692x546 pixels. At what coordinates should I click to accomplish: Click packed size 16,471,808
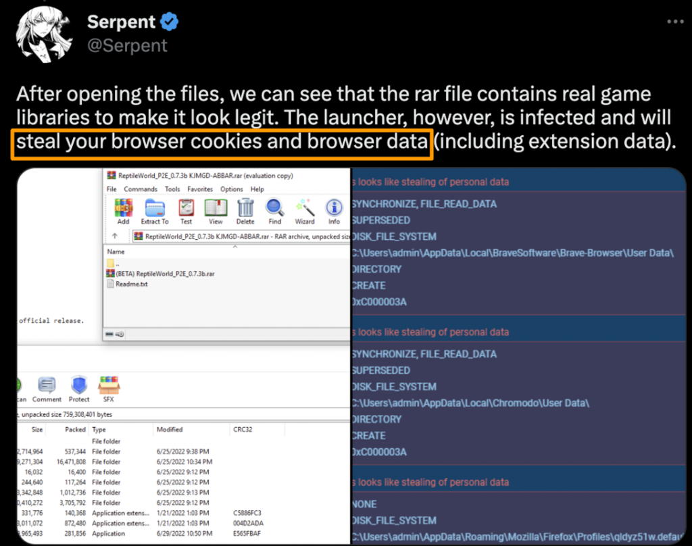point(71,462)
